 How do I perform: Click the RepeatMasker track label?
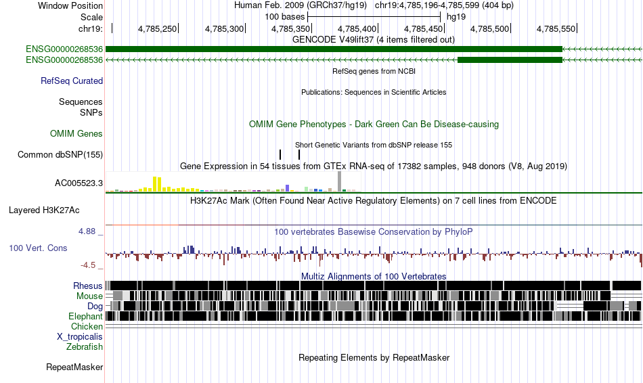[x=74, y=367]
